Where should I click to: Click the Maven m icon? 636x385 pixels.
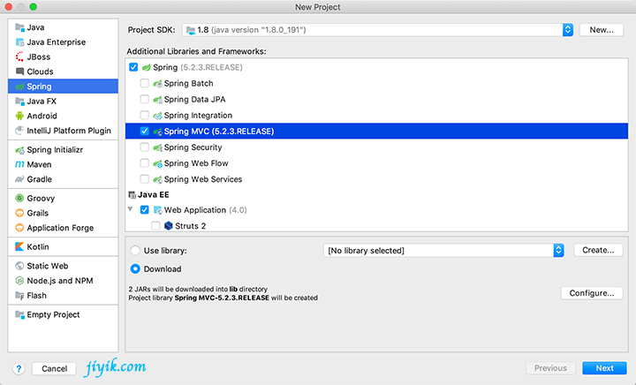coord(19,164)
